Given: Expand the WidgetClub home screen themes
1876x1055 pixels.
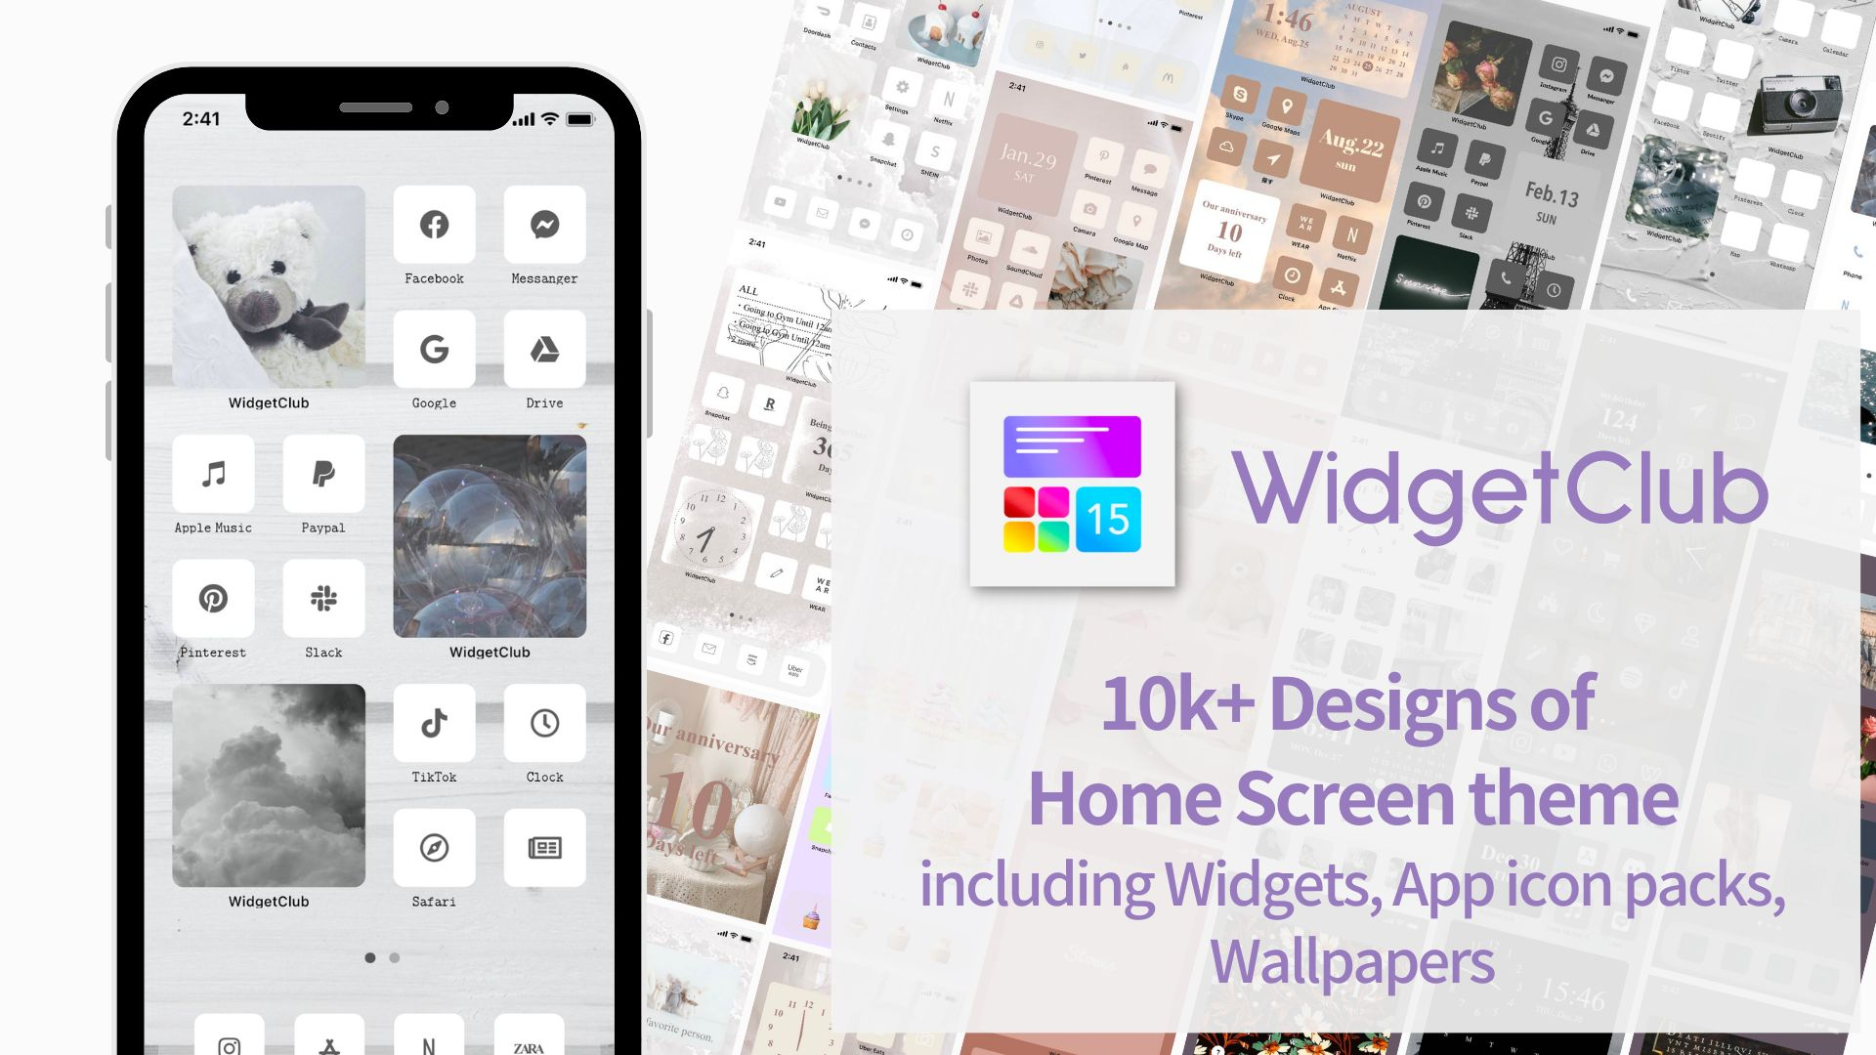Looking at the screenshot, I should click(1073, 485).
